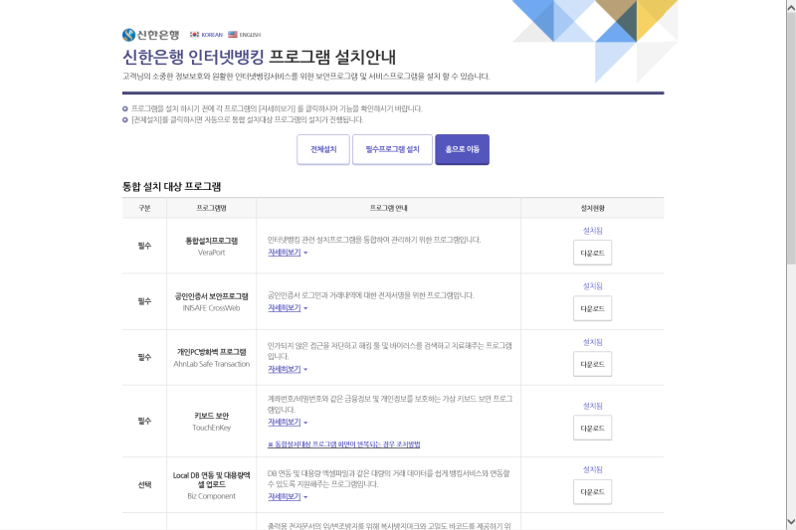
Task: Click the US flag icon
Action: [x=233, y=35]
